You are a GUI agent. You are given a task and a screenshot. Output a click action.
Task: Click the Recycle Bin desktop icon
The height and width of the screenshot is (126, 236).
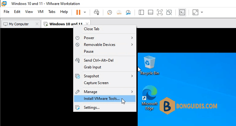(150, 65)
